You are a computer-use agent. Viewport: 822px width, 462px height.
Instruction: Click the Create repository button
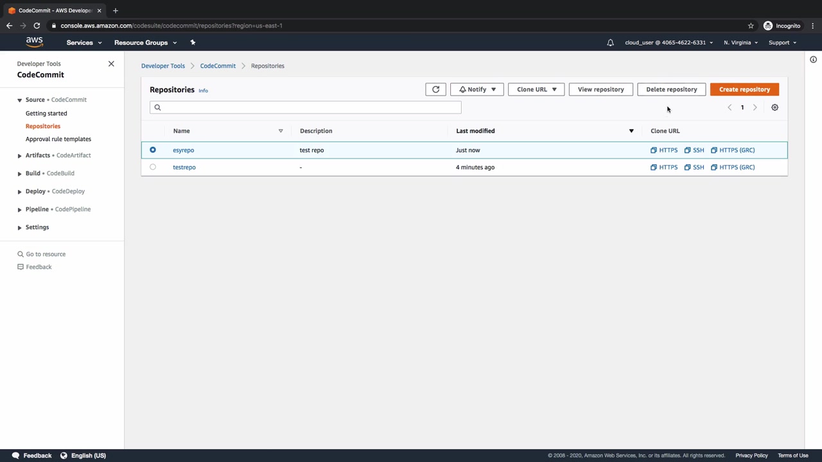click(744, 89)
